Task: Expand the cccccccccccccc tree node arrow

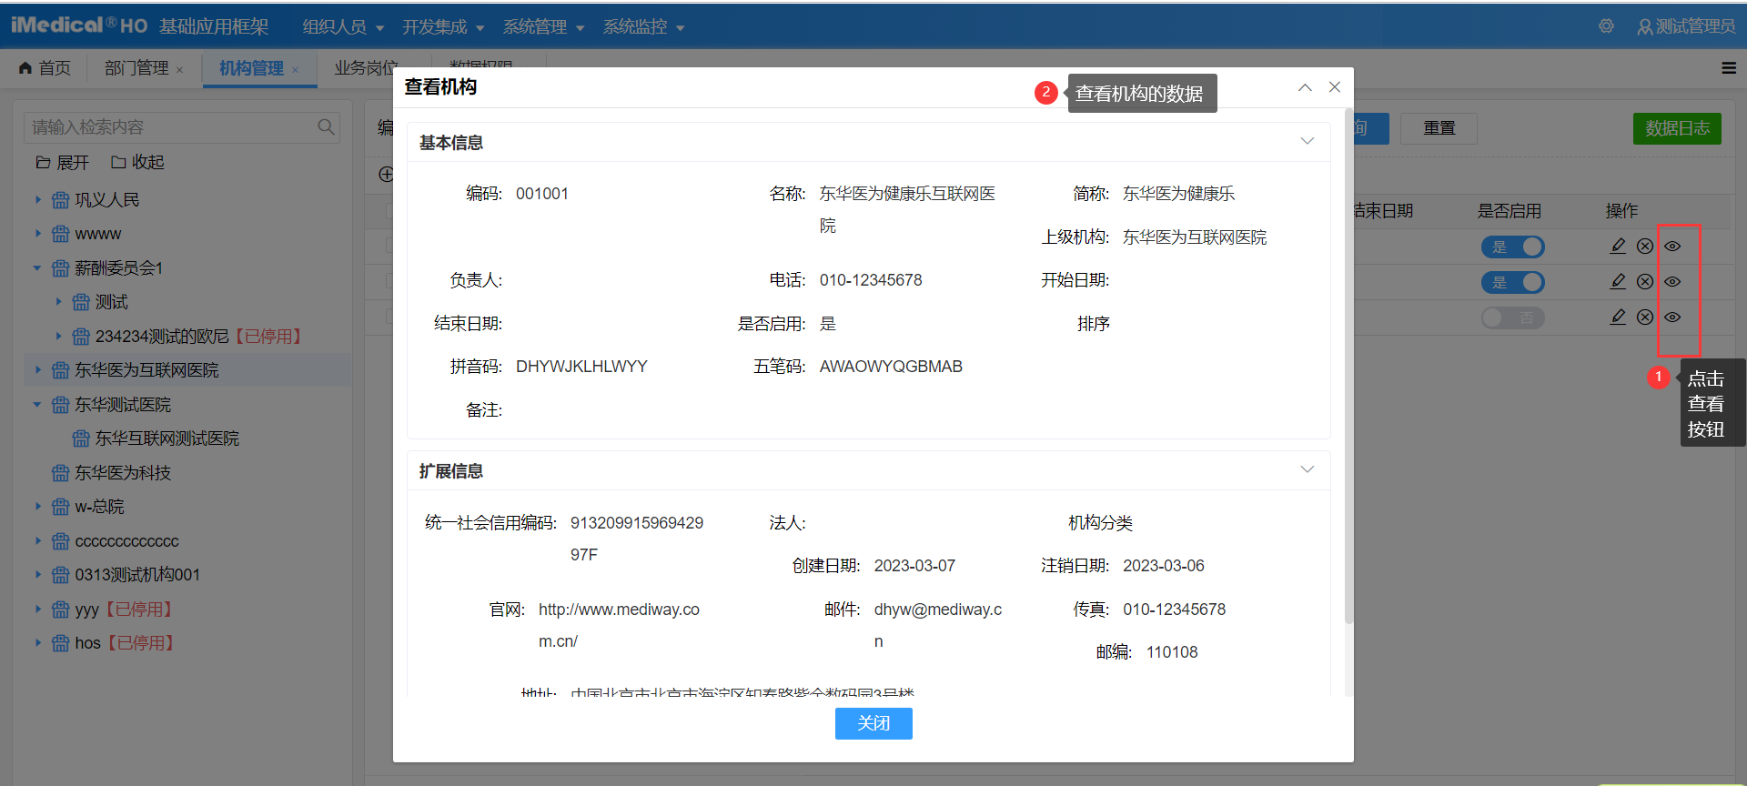Action: [38, 540]
